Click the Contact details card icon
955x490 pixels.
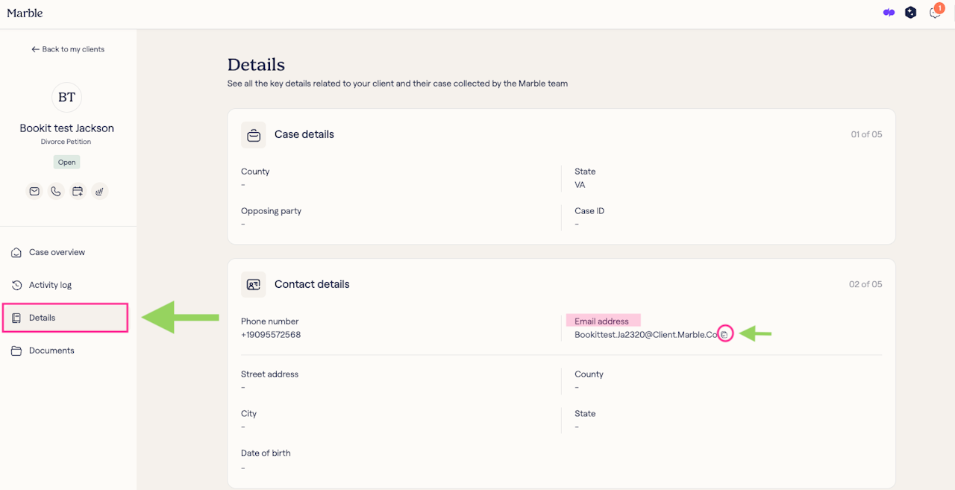[x=254, y=284]
